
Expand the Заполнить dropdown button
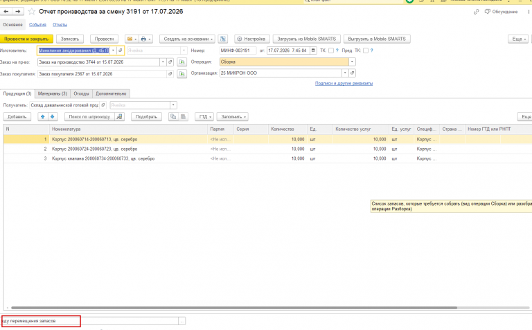(x=233, y=116)
